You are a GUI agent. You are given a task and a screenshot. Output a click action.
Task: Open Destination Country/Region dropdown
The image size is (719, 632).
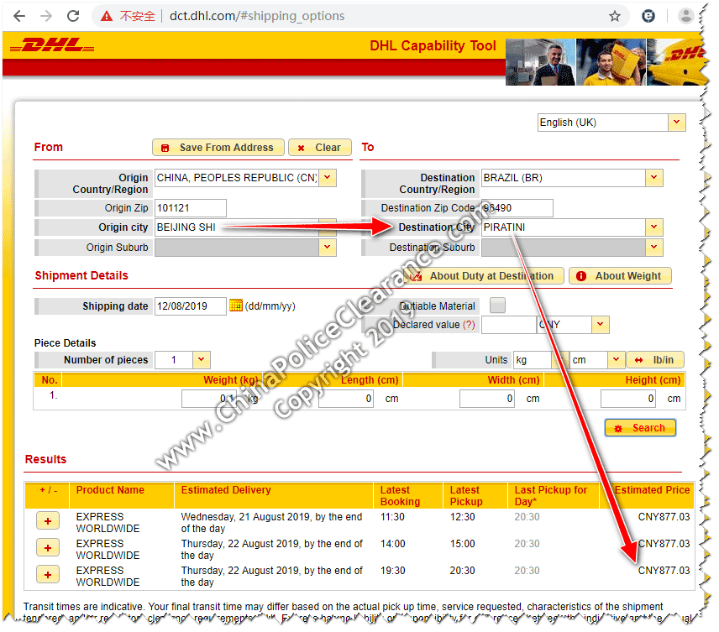tap(655, 178)
